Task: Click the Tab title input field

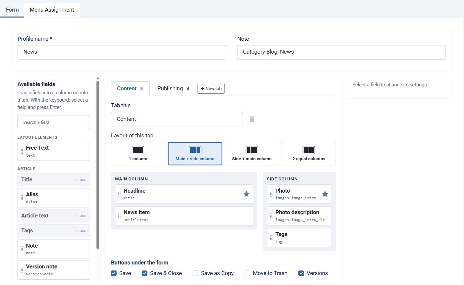Action: point(177,119)
